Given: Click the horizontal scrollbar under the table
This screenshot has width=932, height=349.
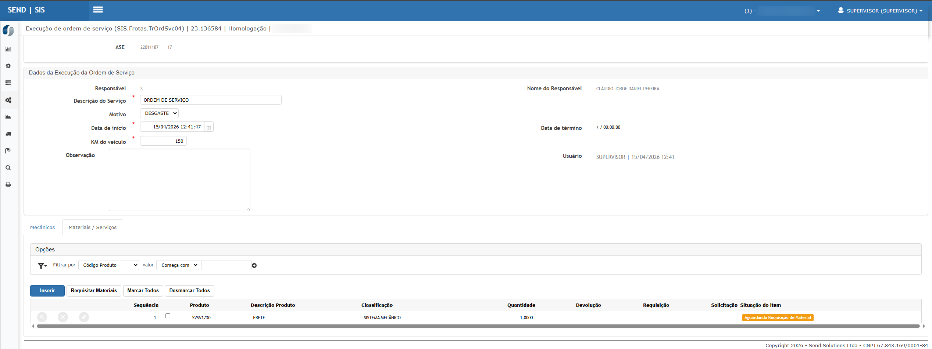Looking at the screenshot, I should (478, 326).
